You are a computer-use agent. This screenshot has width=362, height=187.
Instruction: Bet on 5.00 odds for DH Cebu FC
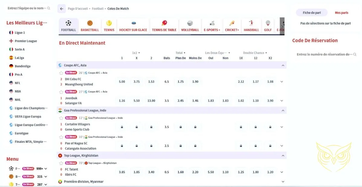pyautogui.click(x=122, y=82)
